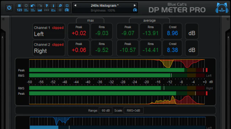Reset Channel 1 clipped indicator

58,28
